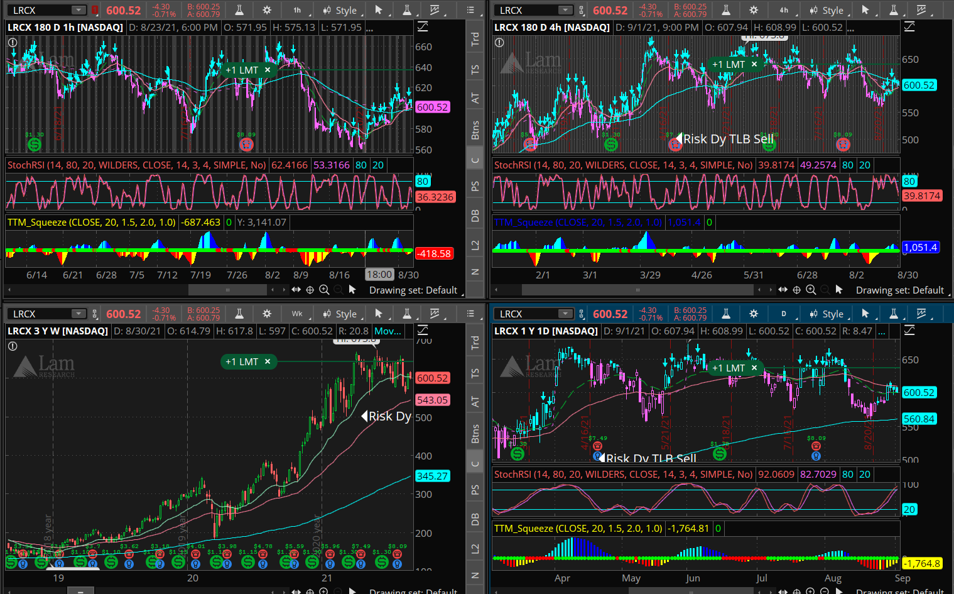The height and width of the screenshot is (594, 954).
Task: Click zoom-in magnifier under 1h chart
Action: click(324, 290)
